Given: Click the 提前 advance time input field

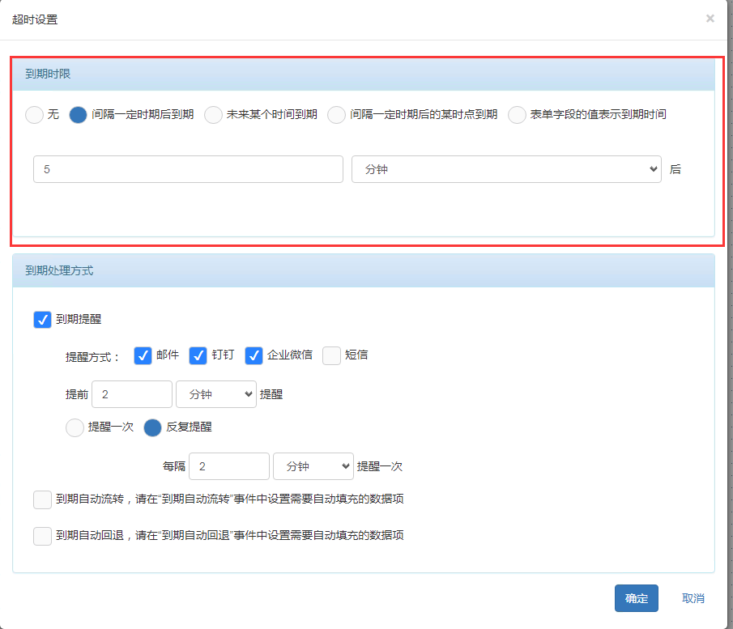Looking at the screenshot, I should coord(132,394).
